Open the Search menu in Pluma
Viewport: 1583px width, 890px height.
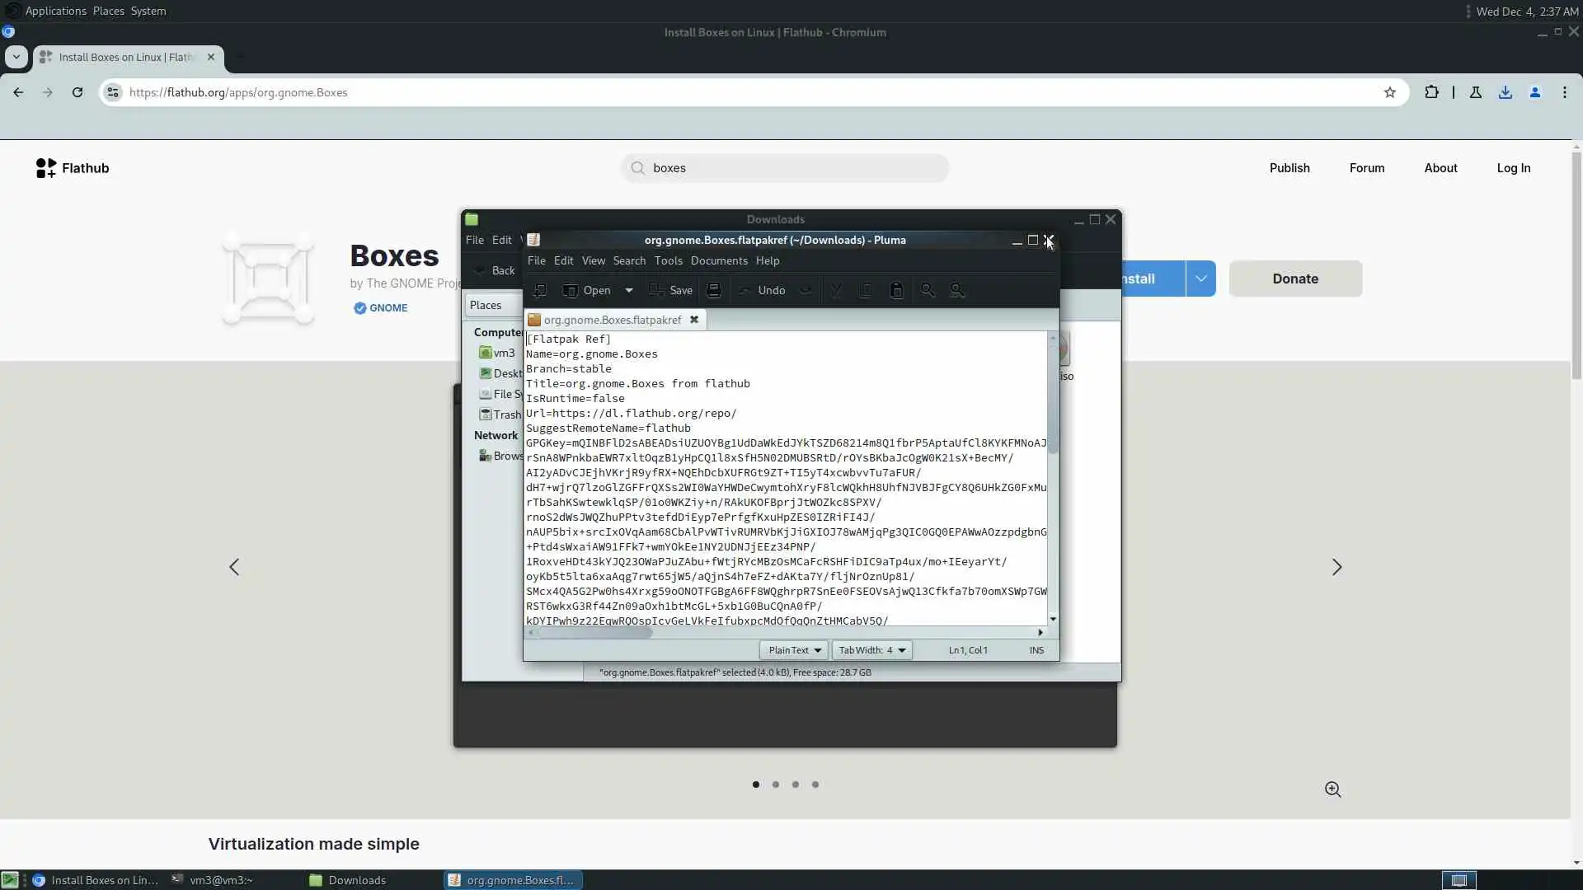point(629,260)
